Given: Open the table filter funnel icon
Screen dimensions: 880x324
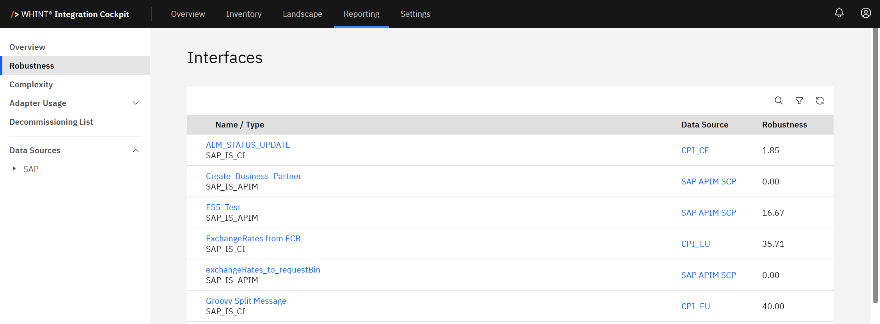Looking at the screenshot, I should [799, 101].
